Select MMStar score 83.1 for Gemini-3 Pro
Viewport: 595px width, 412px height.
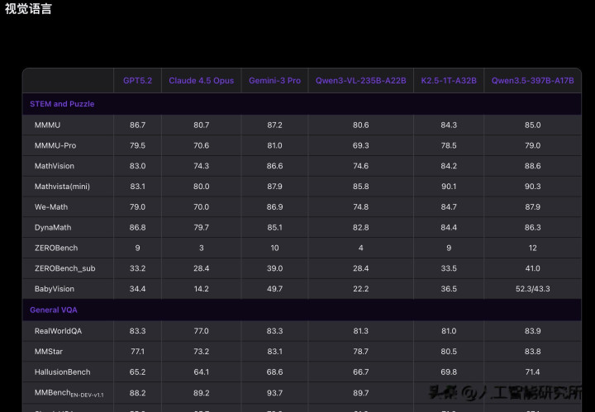coord(274,352)
